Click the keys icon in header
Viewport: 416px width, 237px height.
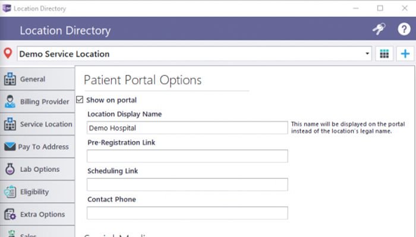(379, 30)
